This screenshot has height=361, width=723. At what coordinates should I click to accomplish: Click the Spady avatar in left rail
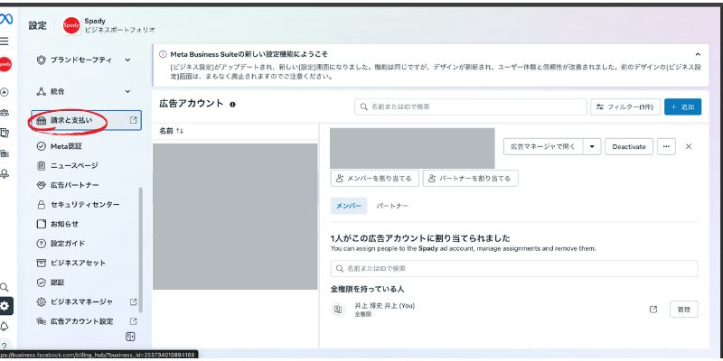5,64
